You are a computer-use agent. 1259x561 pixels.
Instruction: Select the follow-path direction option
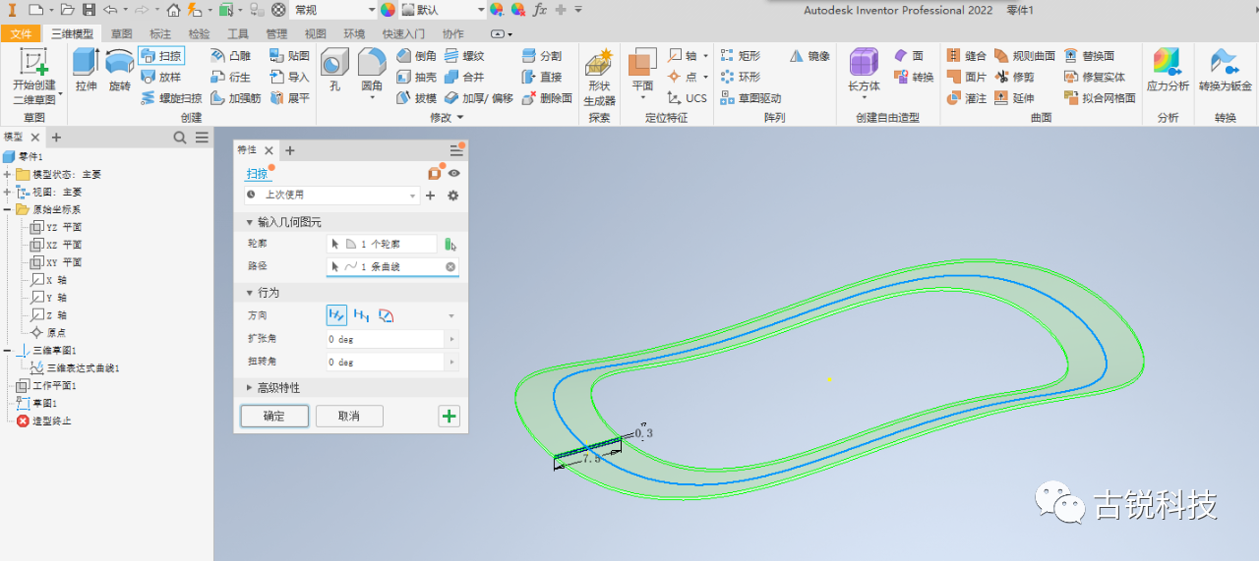coord(336,315)
